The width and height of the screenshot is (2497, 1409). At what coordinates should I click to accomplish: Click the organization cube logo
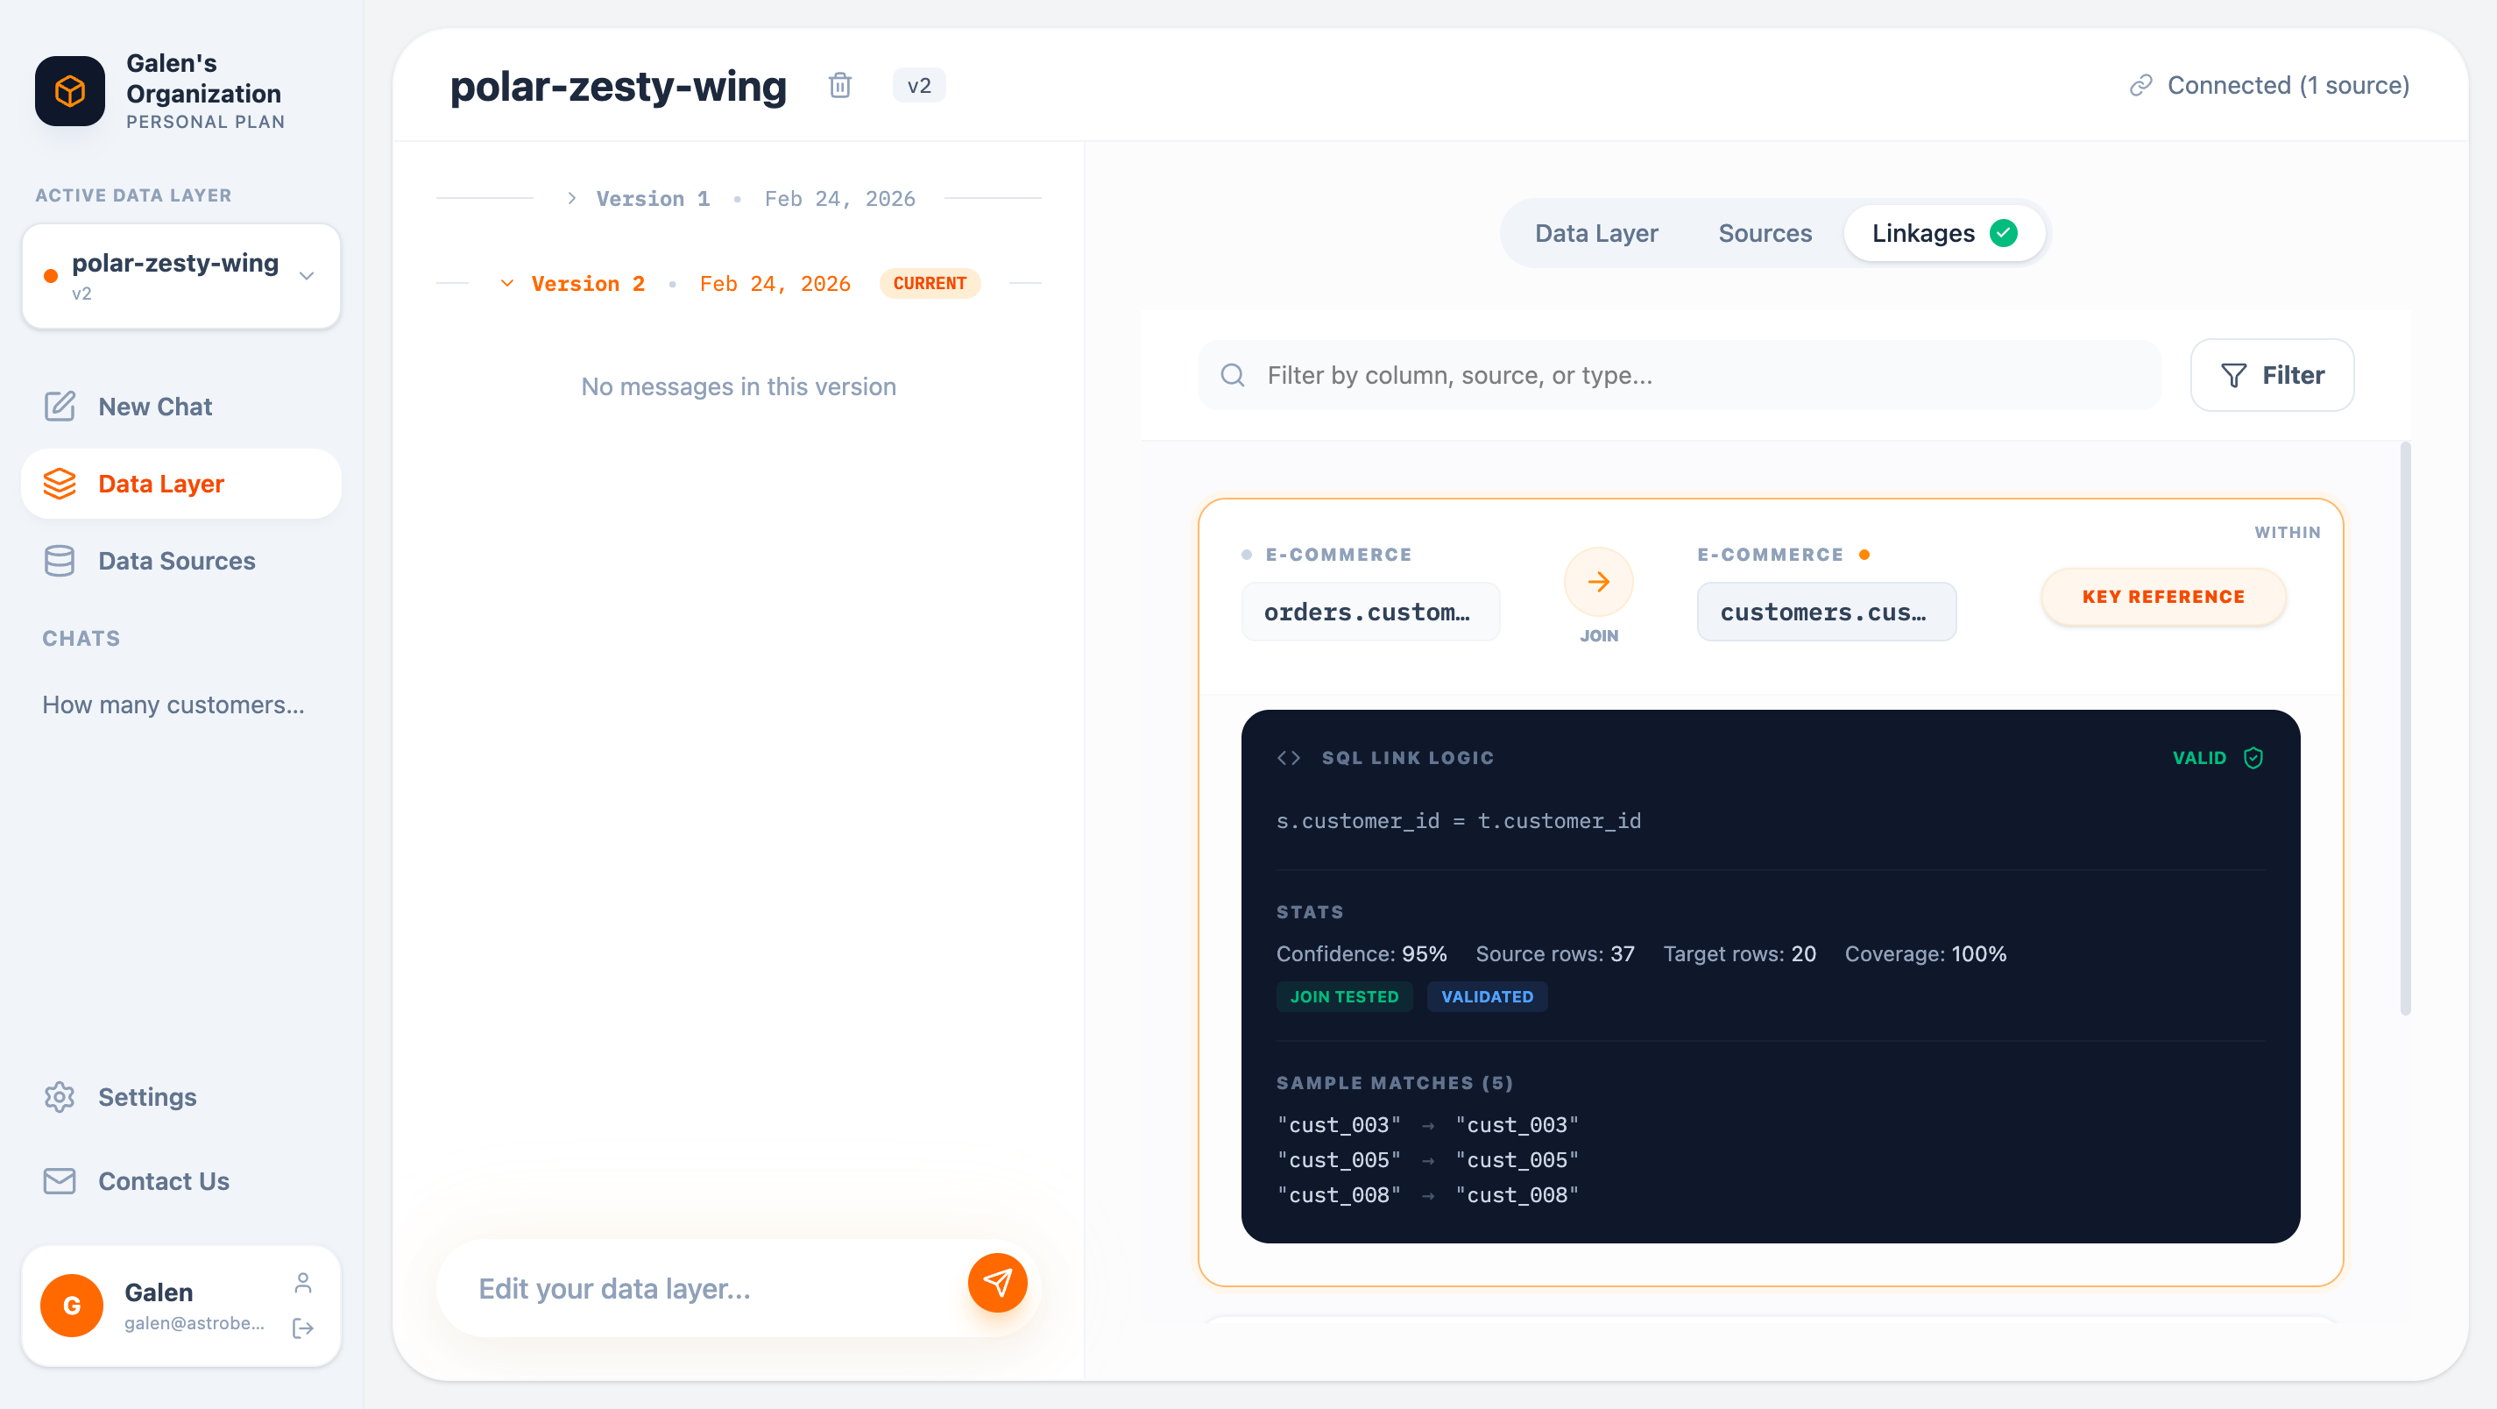coord(70,91)
